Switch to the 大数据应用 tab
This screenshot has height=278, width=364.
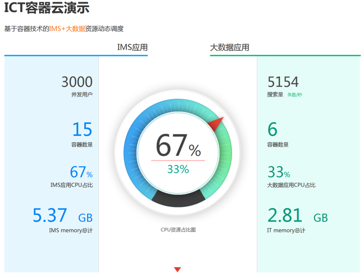pos(229,47)
